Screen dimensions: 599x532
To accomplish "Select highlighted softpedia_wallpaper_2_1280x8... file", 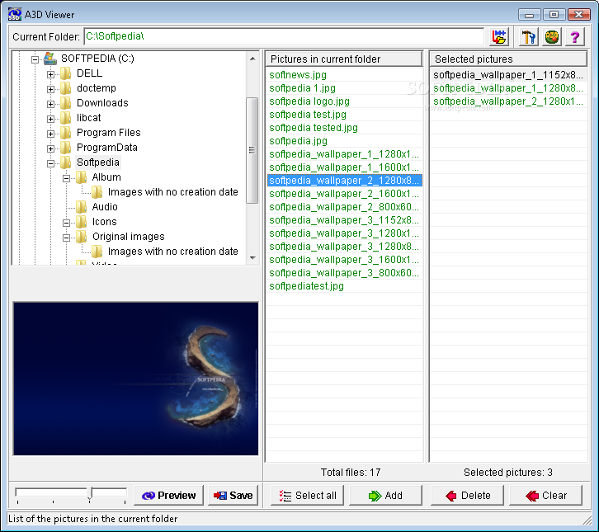I will pyautogui.click(x=345, y=181).
